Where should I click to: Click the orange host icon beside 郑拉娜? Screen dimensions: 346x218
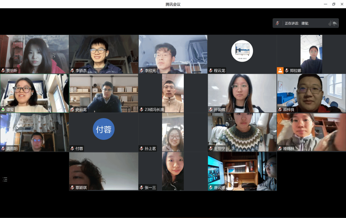[x=280, y=71]
